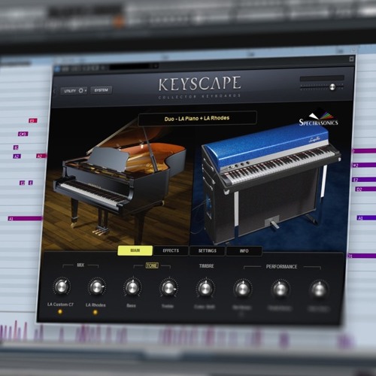
Task: Click the highlighted TONE label
Action: pyautogui.click(x=152, y=265)
